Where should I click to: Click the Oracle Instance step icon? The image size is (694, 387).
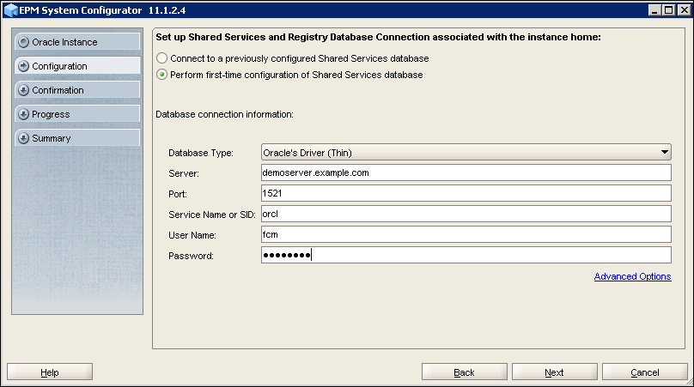(23, 42)
